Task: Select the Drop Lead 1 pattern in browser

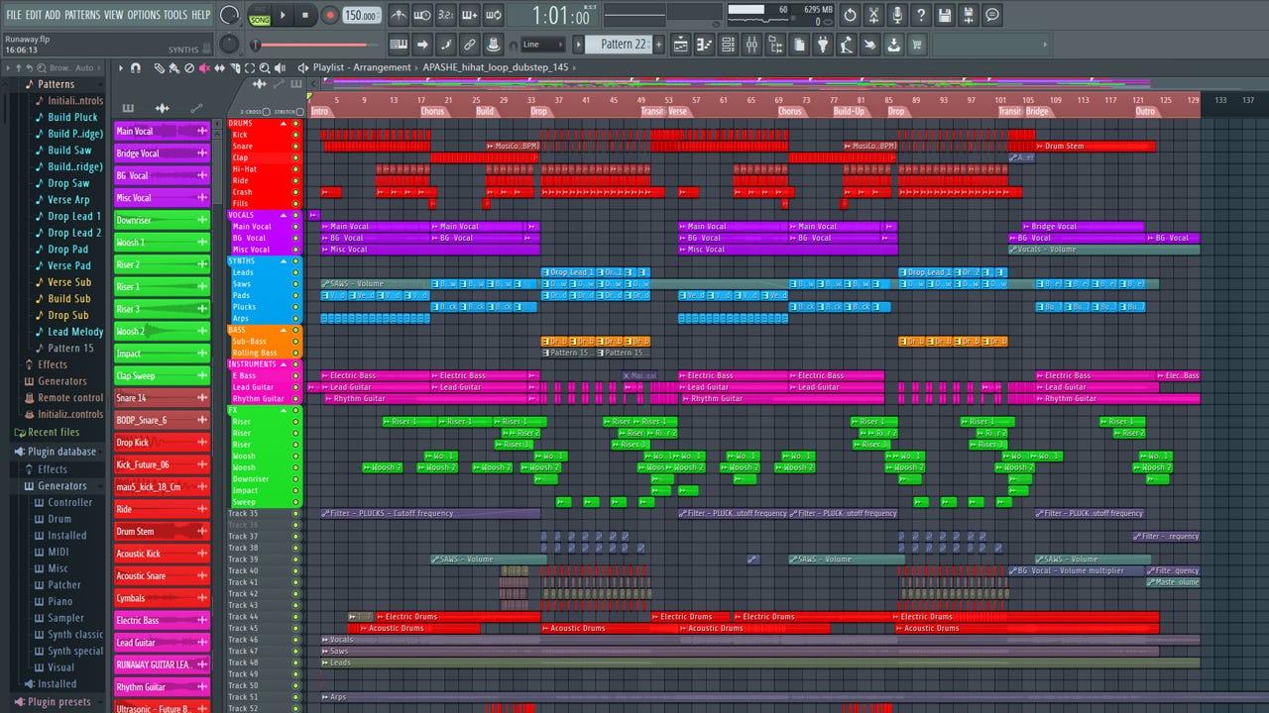Action: (74, 217)
